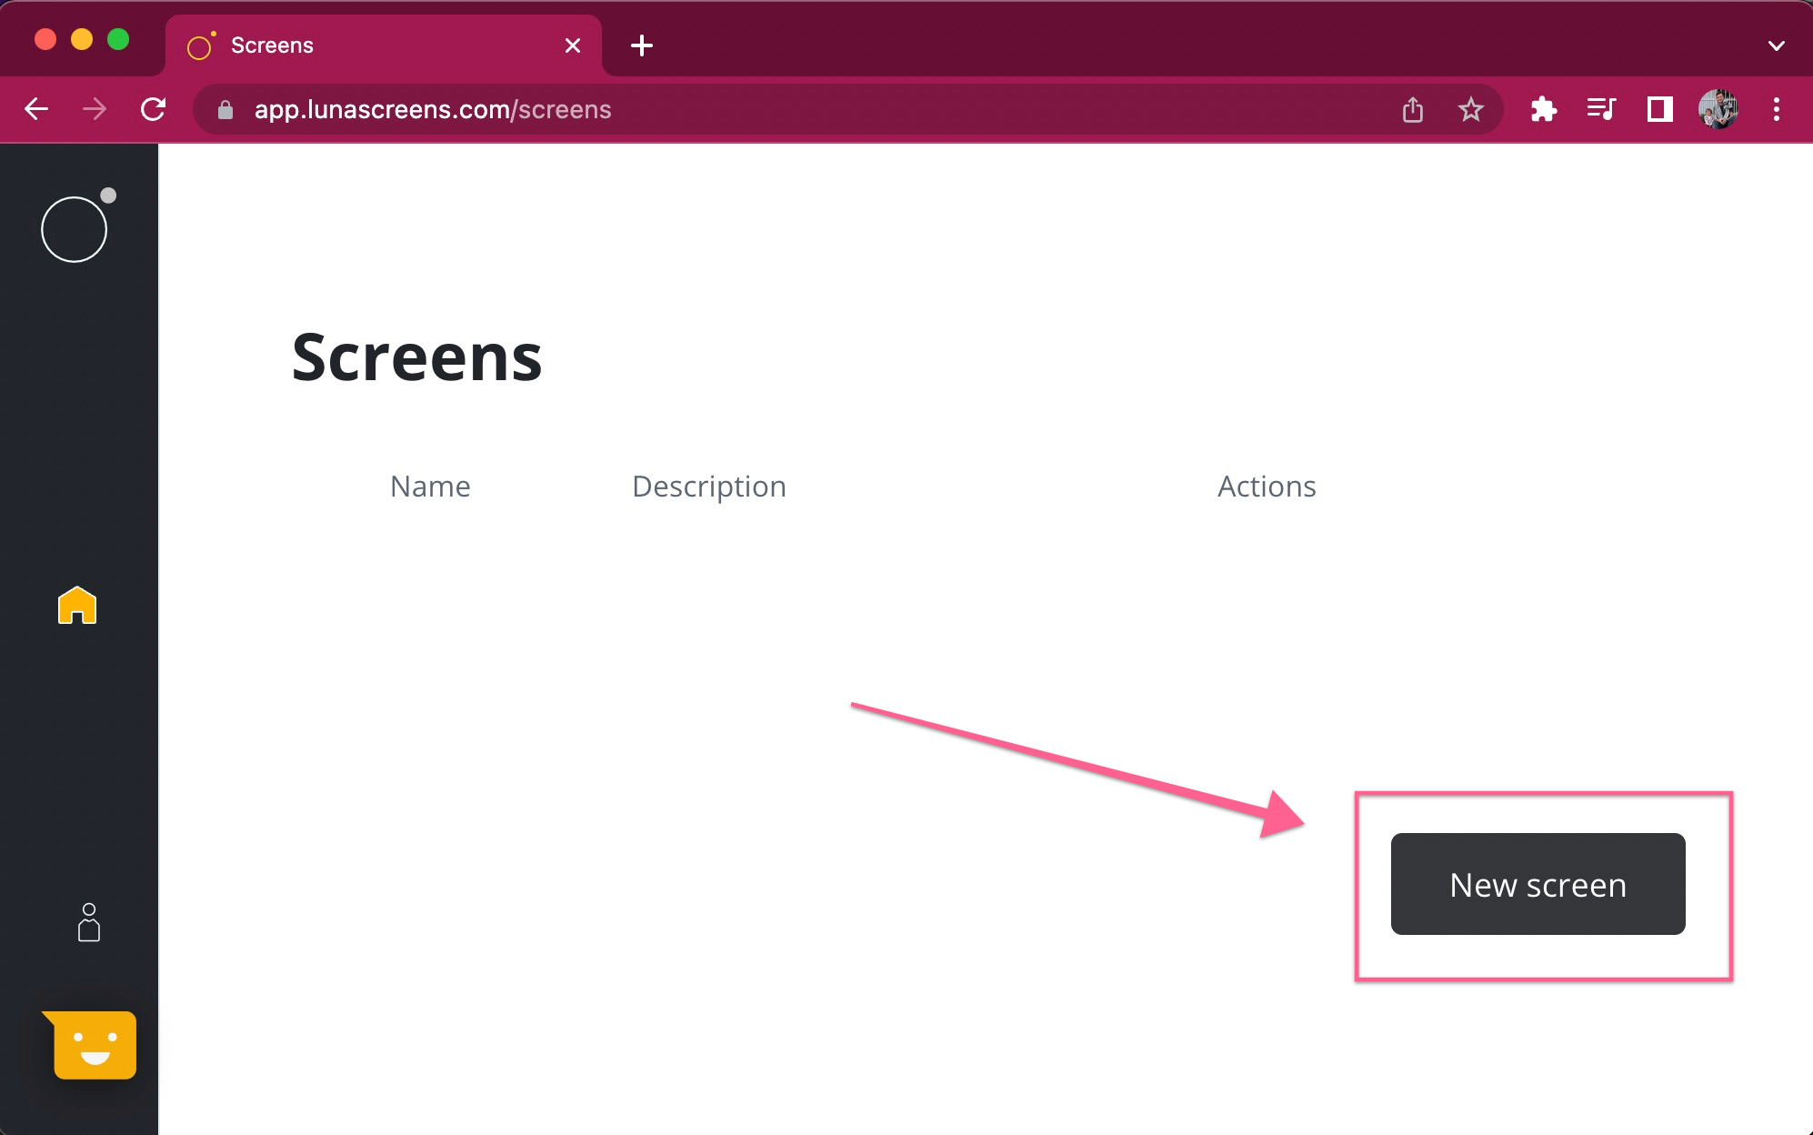Open the Chrome three-dot menu
Image resolution: width=1813 pixels, height=1135 pixels.
pos(1776,110)
